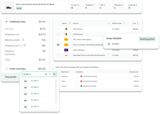This screenshot has width=160, height=114.
Task: Click the running shoe product thumbnail
Action: click(9, 6)
